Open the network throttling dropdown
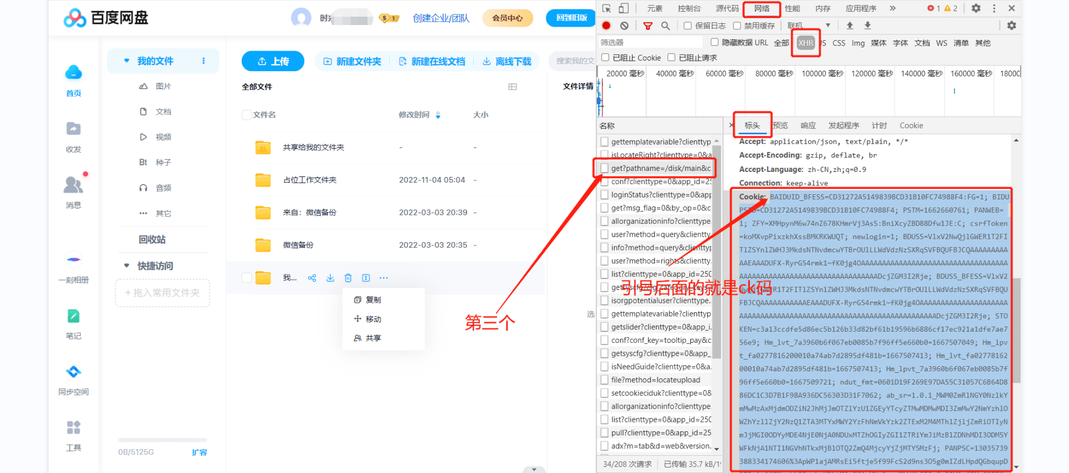 pos(828,26)
